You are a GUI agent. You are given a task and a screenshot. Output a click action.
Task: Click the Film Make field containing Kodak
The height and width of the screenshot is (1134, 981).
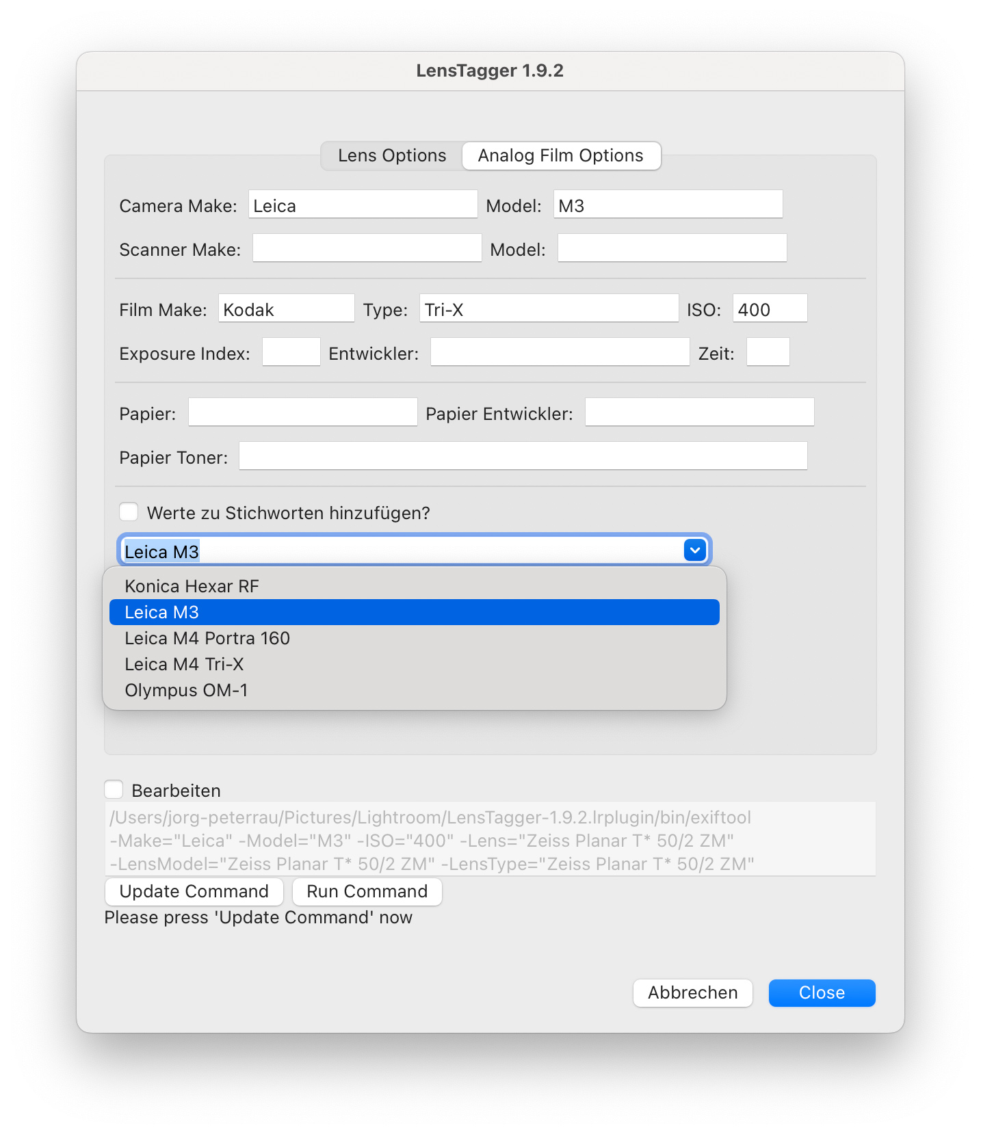286,308
